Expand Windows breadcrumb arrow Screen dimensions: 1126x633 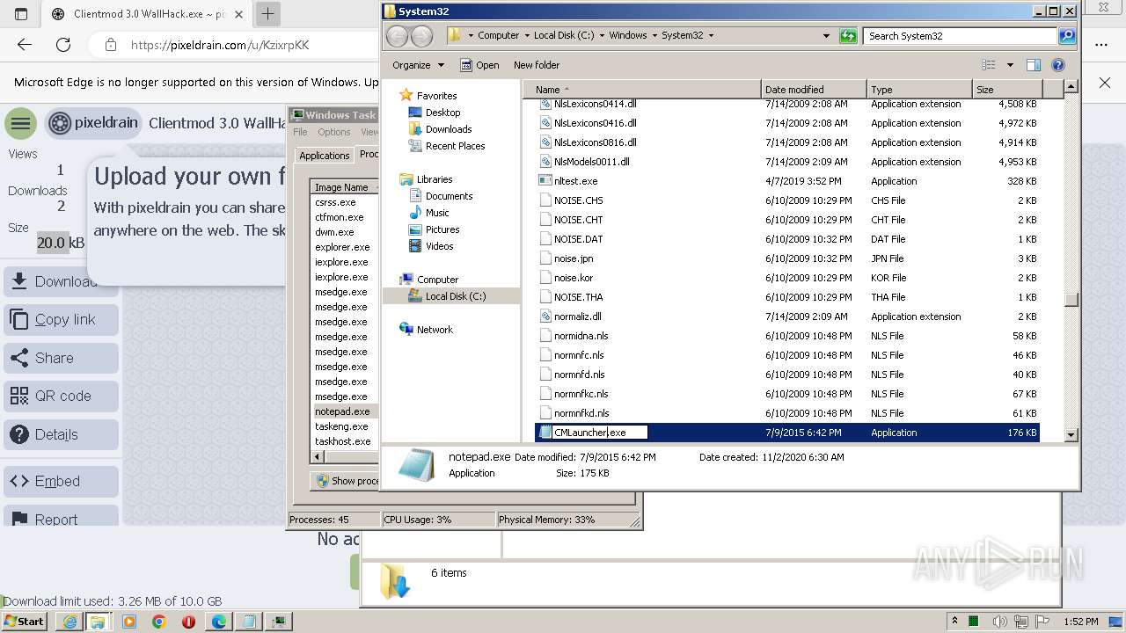654,36
